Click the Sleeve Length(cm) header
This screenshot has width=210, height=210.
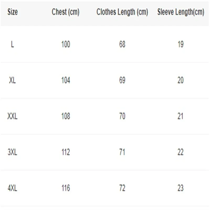pos(181,12)
